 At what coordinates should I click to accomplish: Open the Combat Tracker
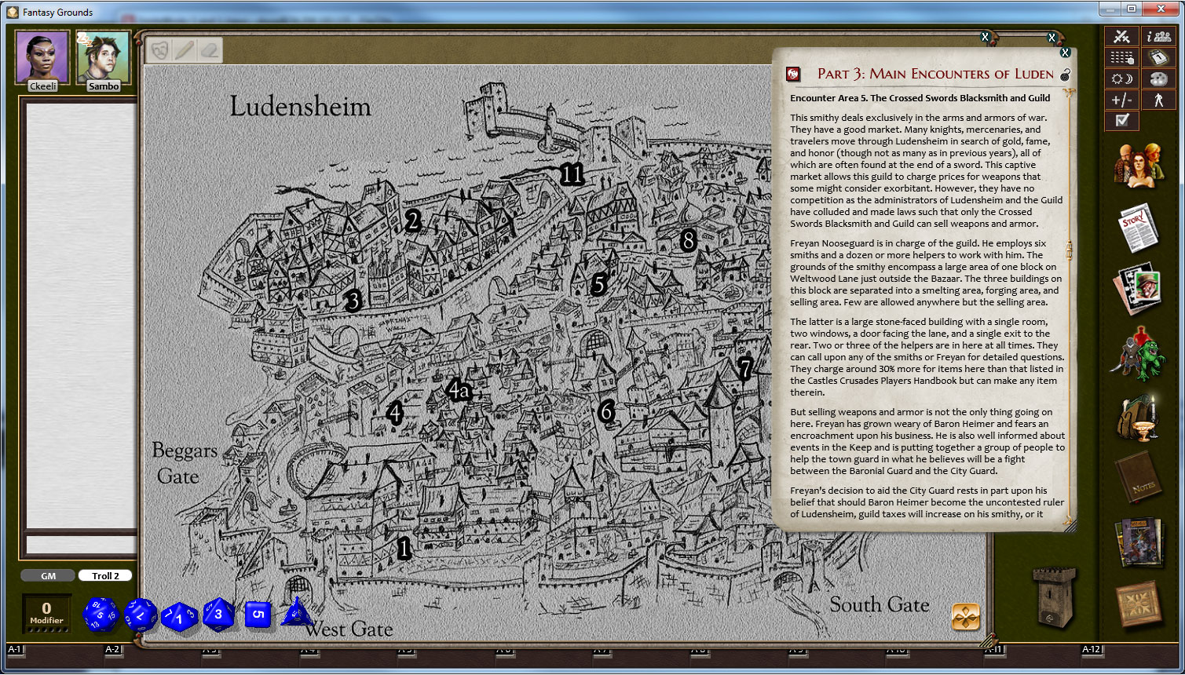coord(1121,36)
